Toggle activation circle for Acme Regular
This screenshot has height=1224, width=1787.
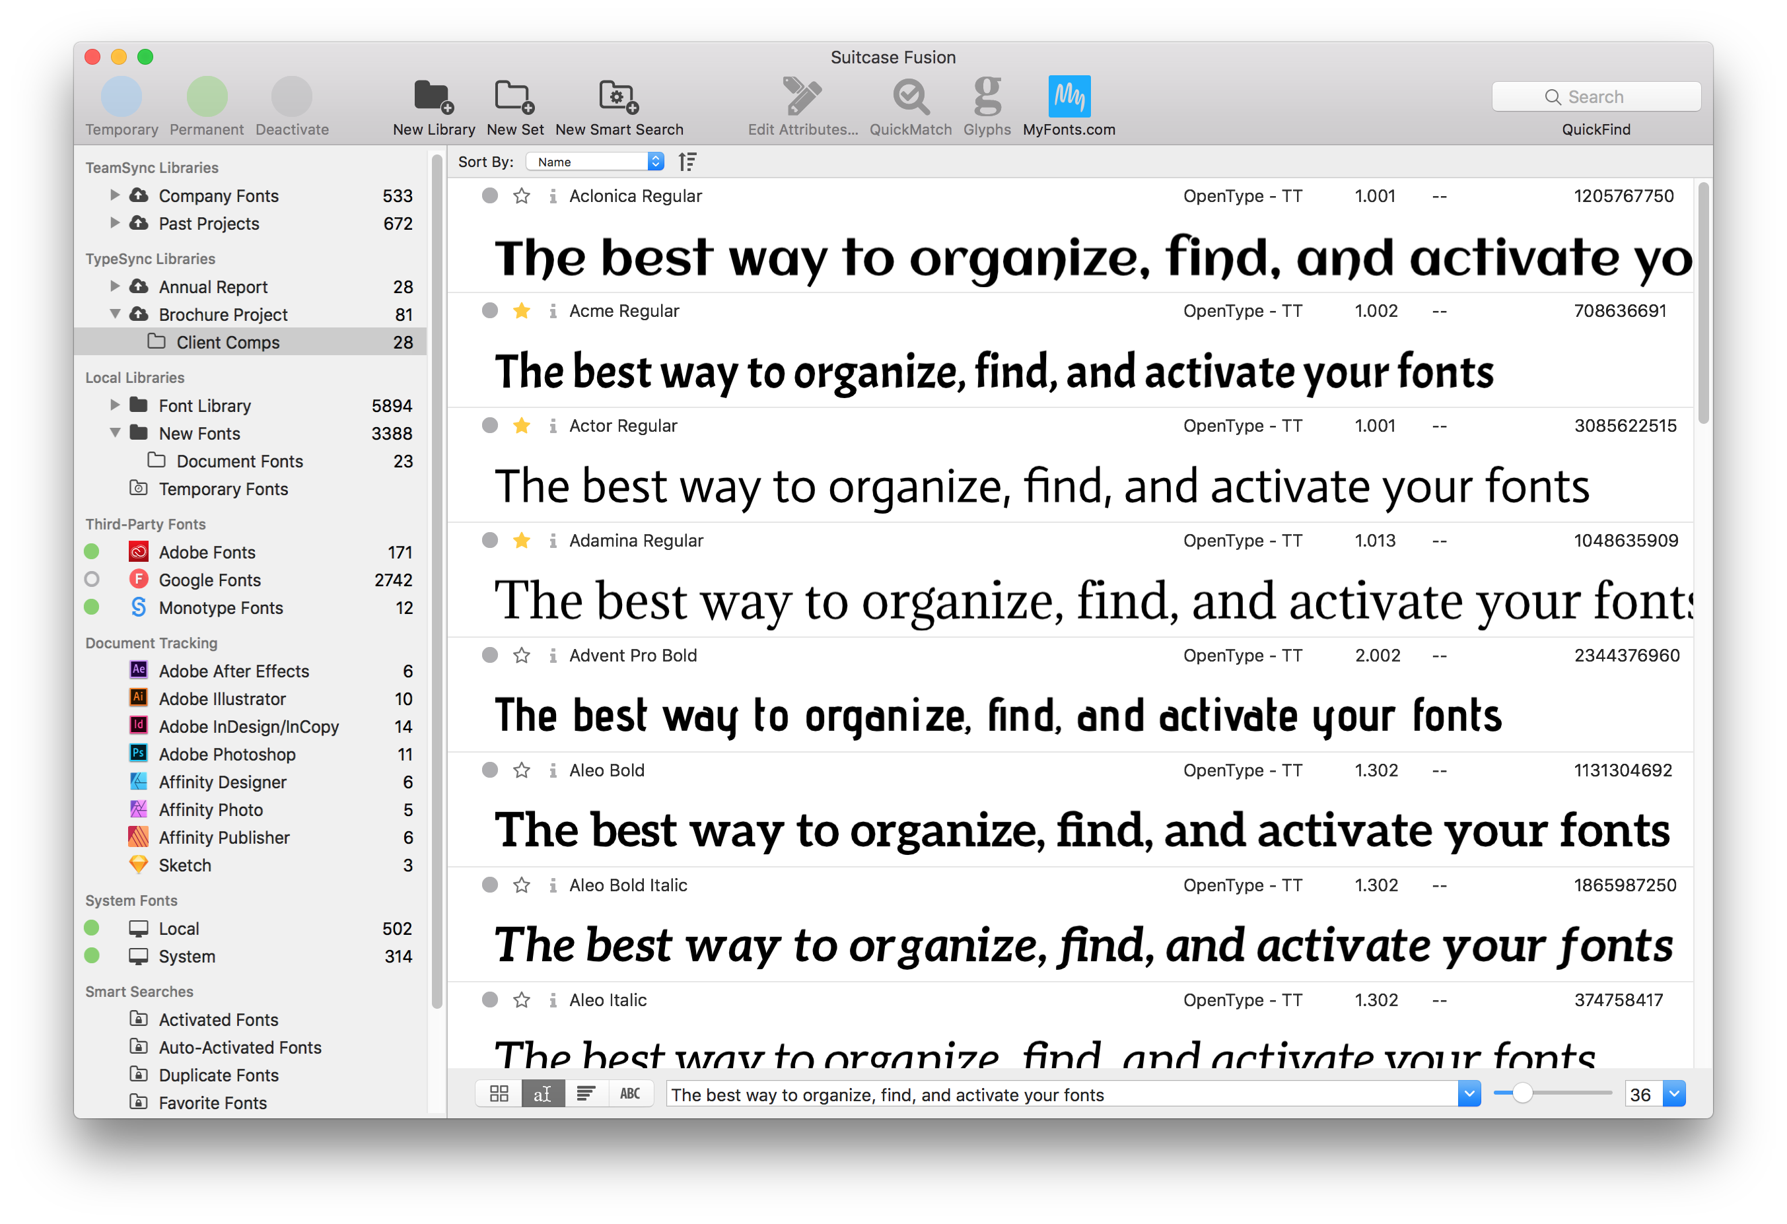click(x=490, y=310)
